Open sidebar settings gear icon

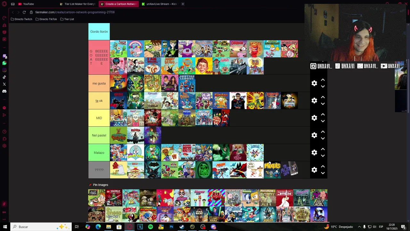pos(4,146)
